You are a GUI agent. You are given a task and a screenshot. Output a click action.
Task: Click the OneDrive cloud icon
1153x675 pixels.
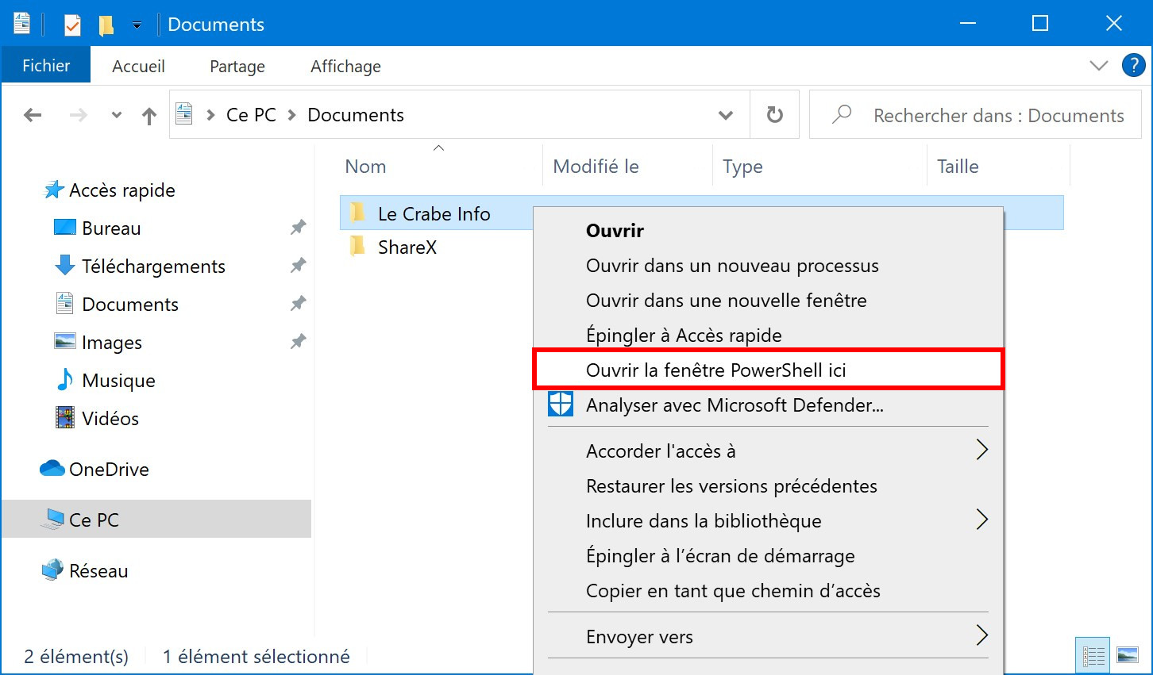52,469
